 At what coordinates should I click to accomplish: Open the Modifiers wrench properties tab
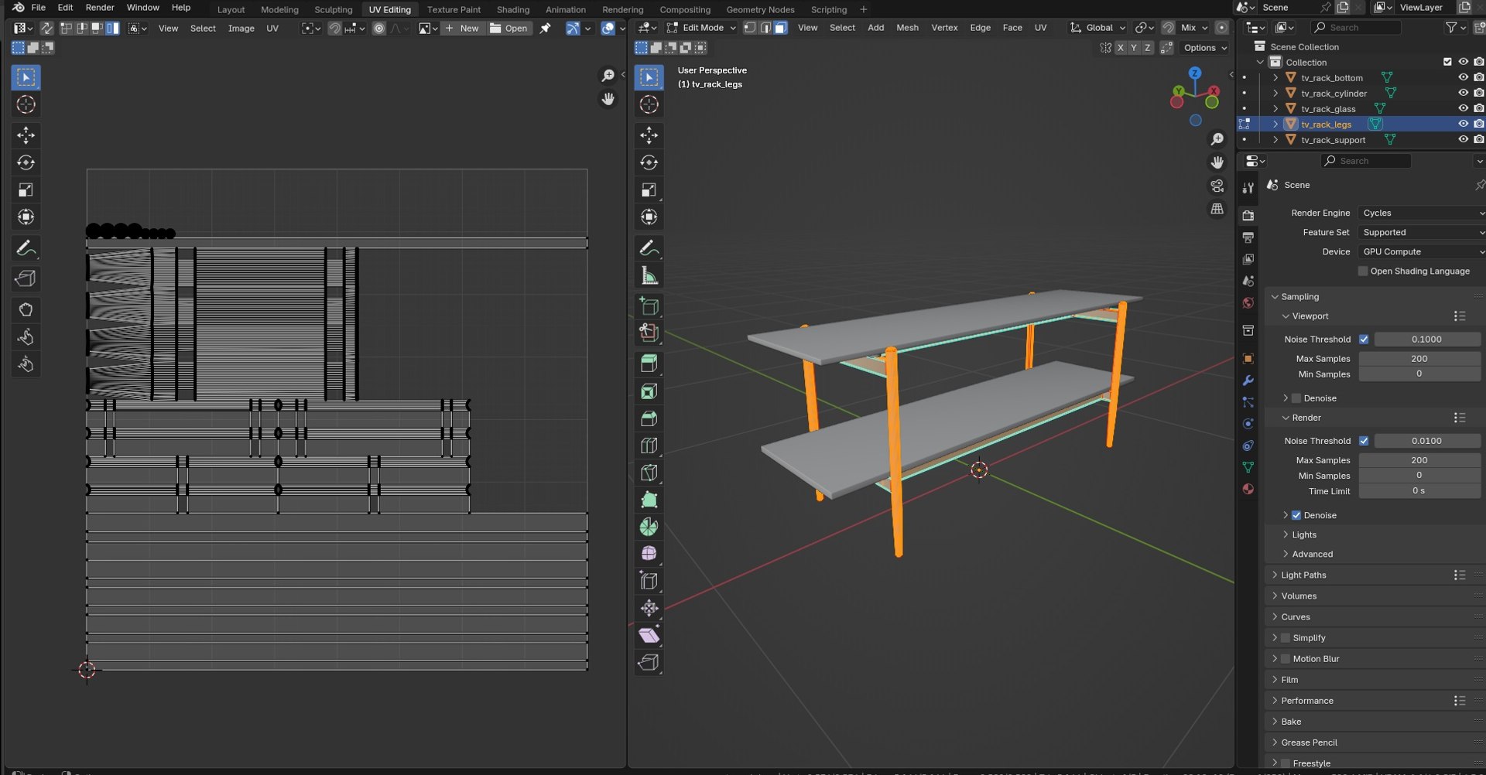pos(1248,381)
